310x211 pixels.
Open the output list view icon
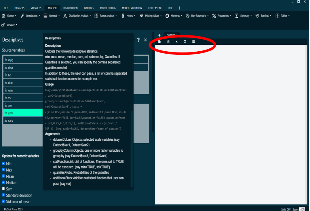coord(193,42)
